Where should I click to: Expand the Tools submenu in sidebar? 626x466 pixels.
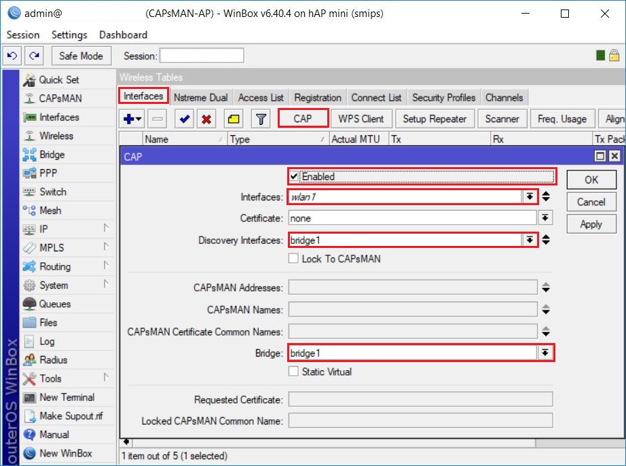click(106, 378)
